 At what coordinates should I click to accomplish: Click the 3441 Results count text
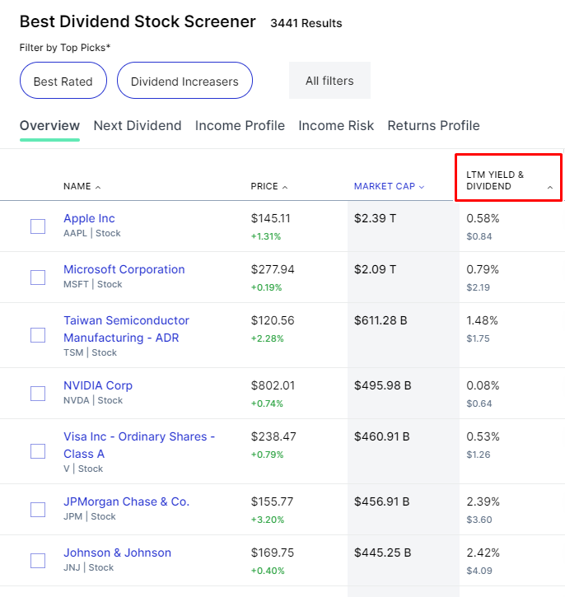pos(306,23)
